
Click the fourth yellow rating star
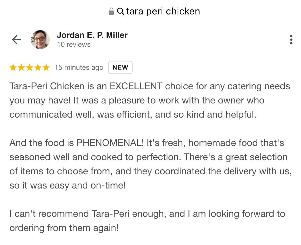[38, 68]
